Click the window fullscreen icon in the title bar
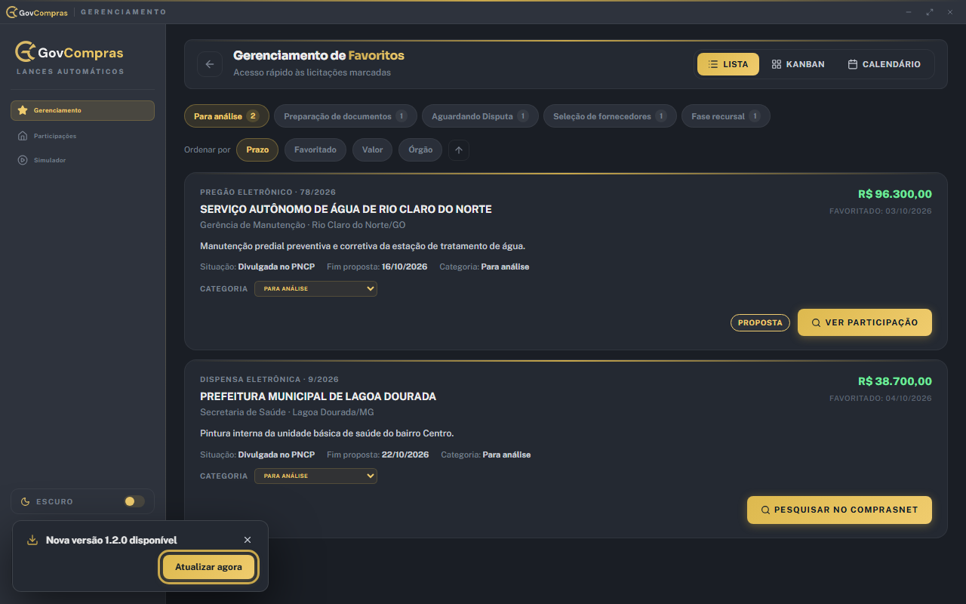The height and width of the screenshot is (604, 966). point(930,12)
